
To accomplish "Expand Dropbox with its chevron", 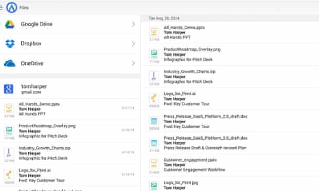I will click(133, 44).
